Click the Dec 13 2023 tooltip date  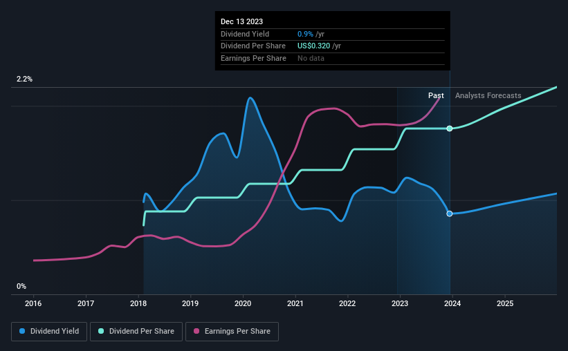[x=241, y=21]
